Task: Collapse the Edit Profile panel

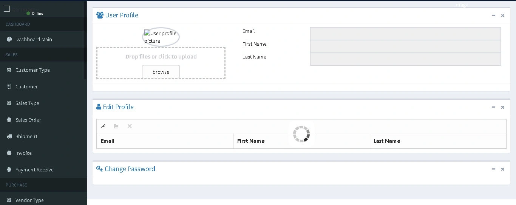Action: [x=493, y=107]
